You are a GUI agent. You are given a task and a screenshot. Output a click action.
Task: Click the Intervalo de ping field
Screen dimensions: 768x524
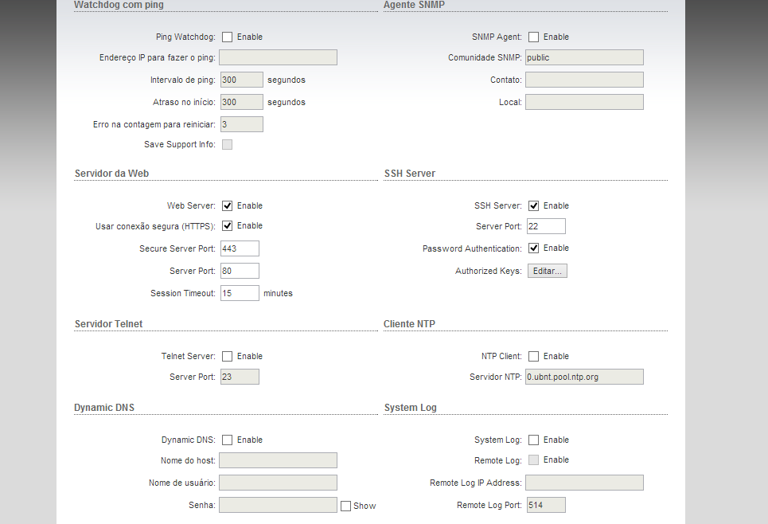[x=240, y=80]
